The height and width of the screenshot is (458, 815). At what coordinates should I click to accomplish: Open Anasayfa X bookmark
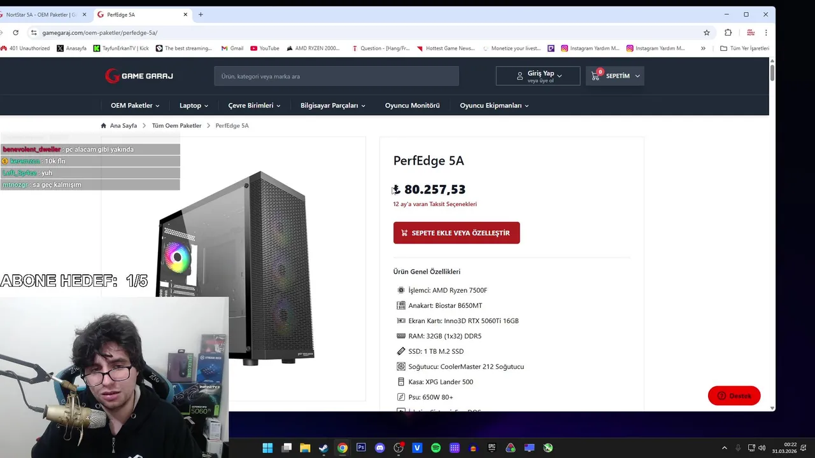pyautogui.click(x=71, y=48)
